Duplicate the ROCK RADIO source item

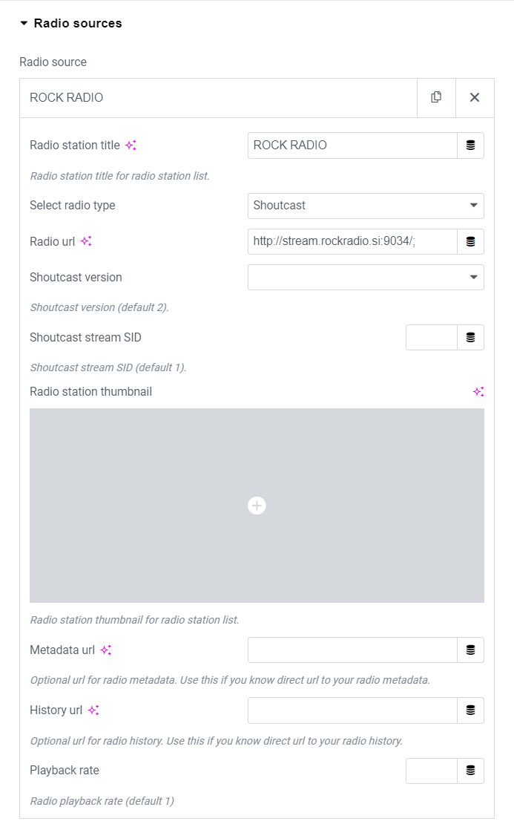coord(436,97)
